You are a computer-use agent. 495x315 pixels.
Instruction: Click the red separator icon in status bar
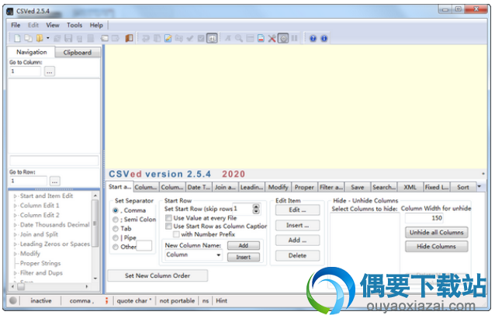(x=107, y=301)
